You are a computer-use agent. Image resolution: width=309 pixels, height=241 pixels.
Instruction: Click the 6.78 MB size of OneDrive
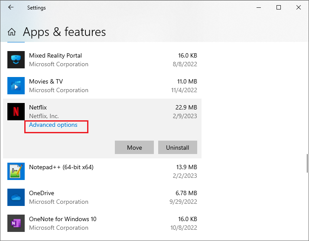(186, 193)
